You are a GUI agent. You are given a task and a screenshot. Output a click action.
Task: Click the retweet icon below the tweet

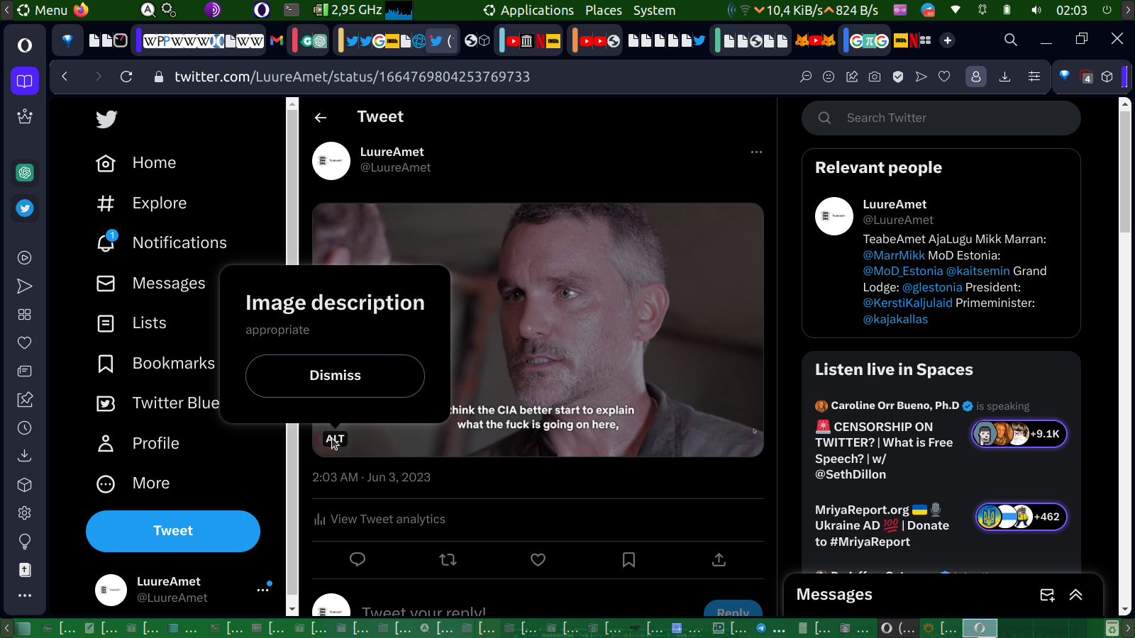[x=448, y=560]
